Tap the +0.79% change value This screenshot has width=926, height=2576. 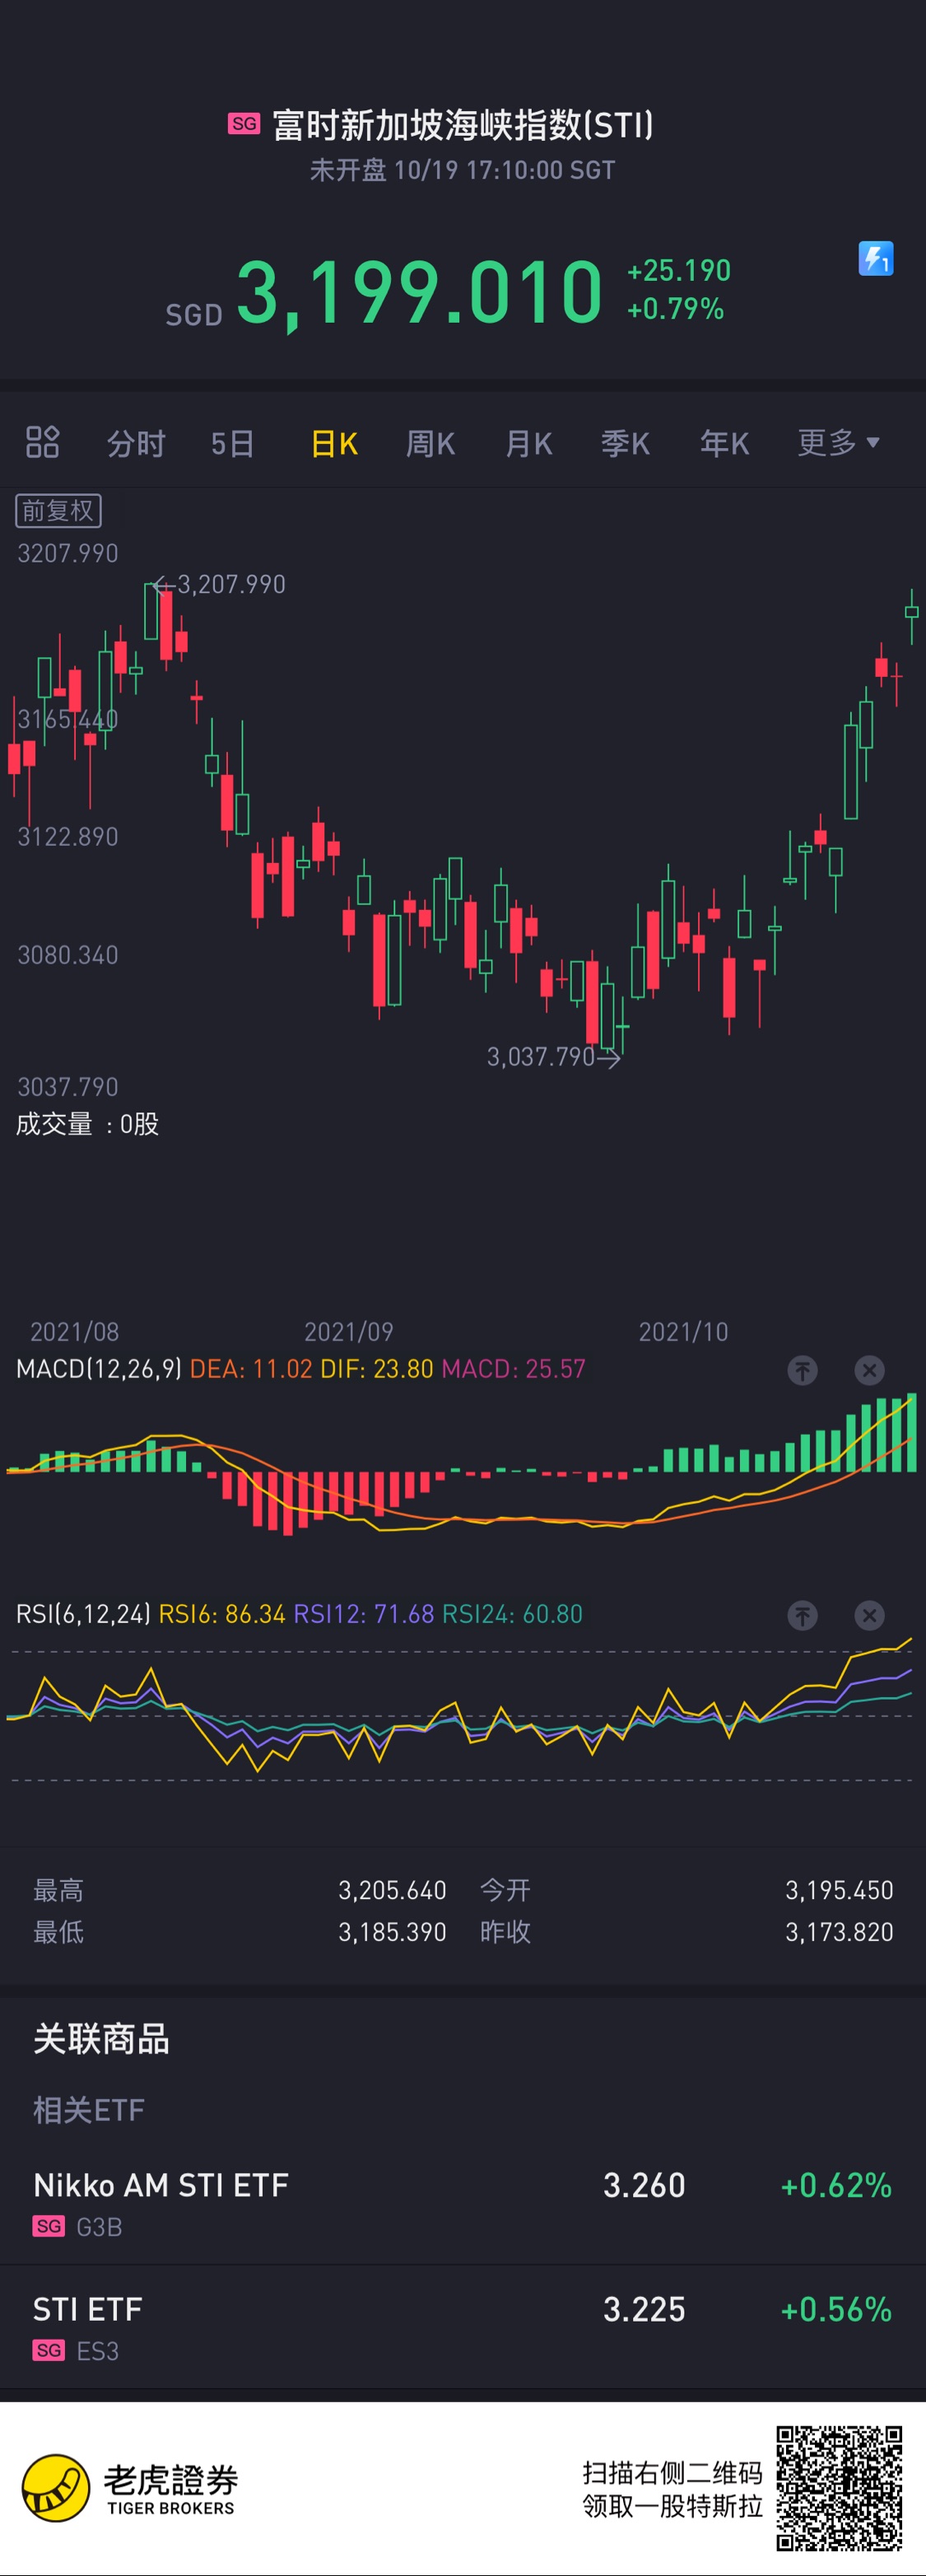[x=675, y=309]
